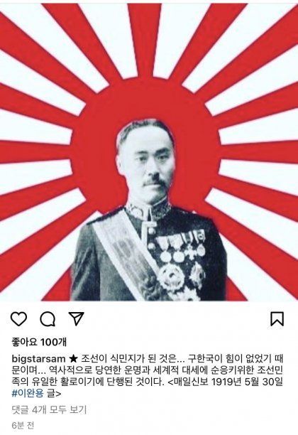This screenshot has width=298, height=435.
Task: Click 댓글 4개 모두 보기
Action: click(x=49, y=409)
